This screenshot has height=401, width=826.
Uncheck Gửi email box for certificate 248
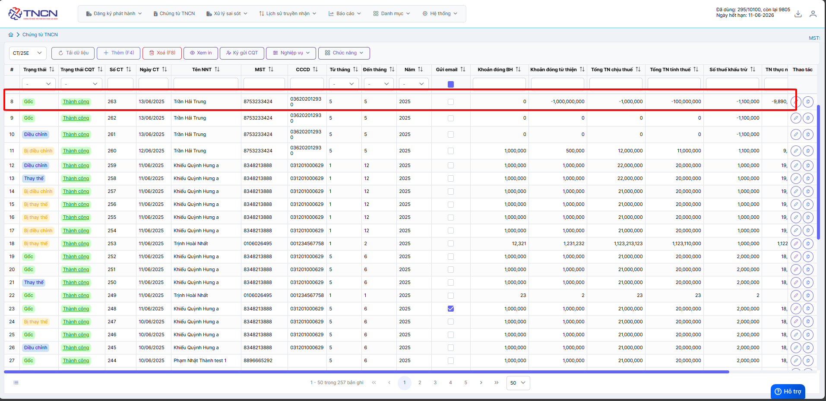click(x=451, y=309)
